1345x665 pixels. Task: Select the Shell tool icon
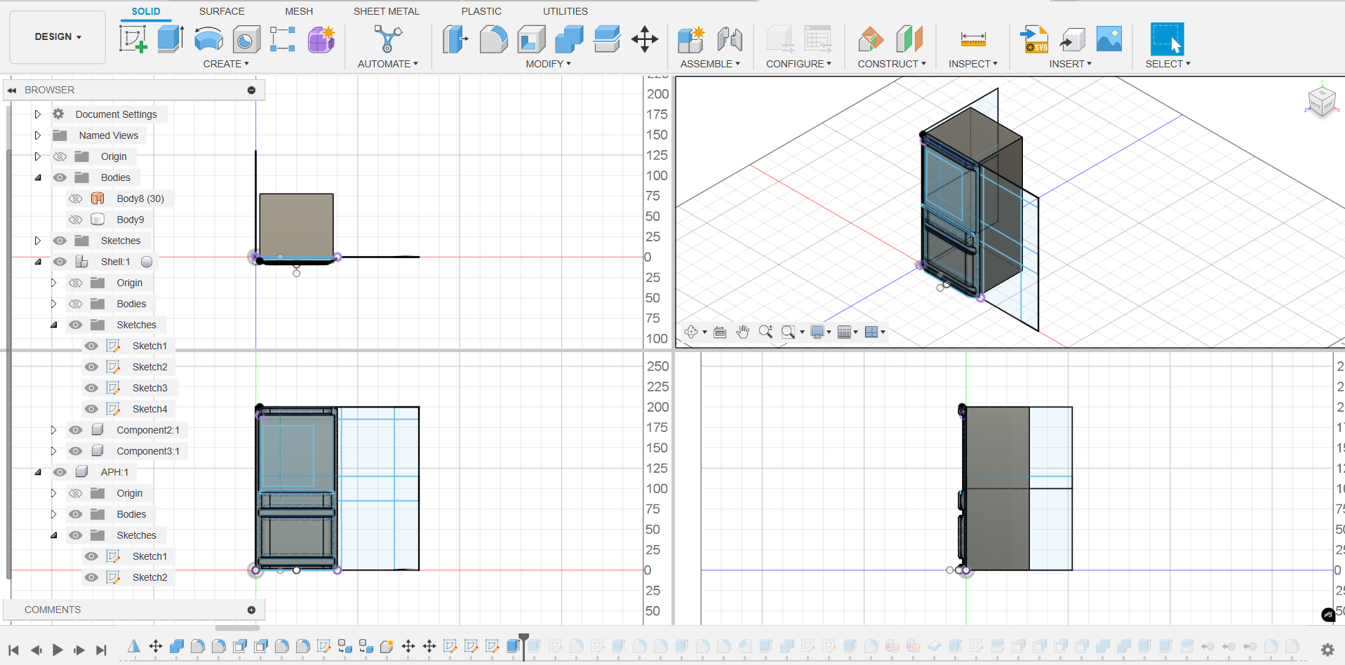click(x=531, y=39)
